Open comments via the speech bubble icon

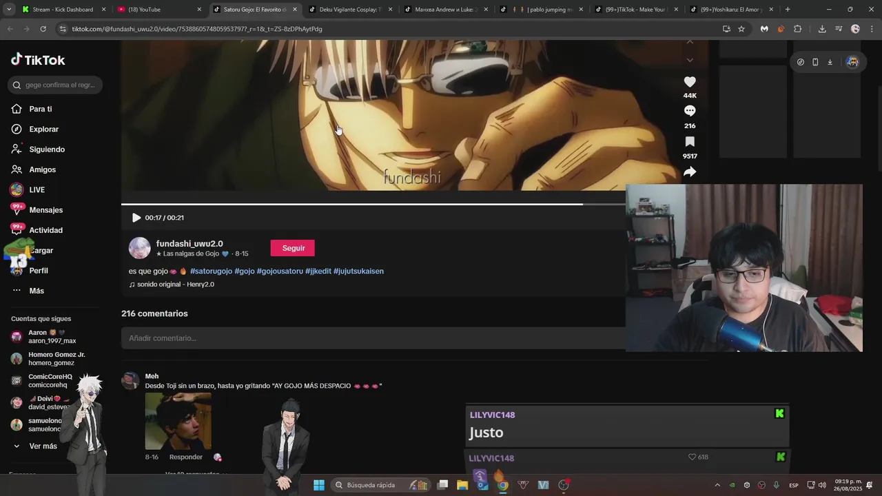coord(690,111)
